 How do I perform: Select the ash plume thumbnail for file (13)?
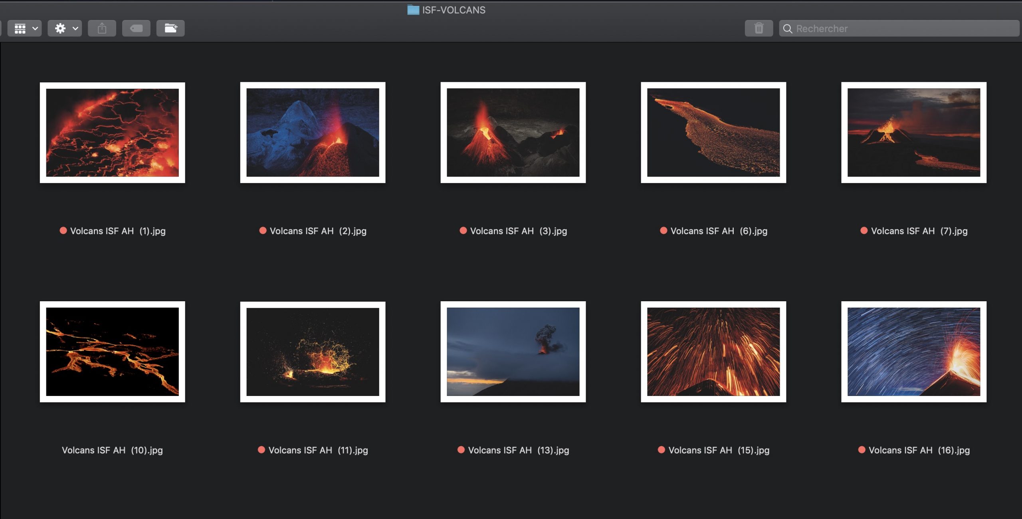[x=513, y=352]
